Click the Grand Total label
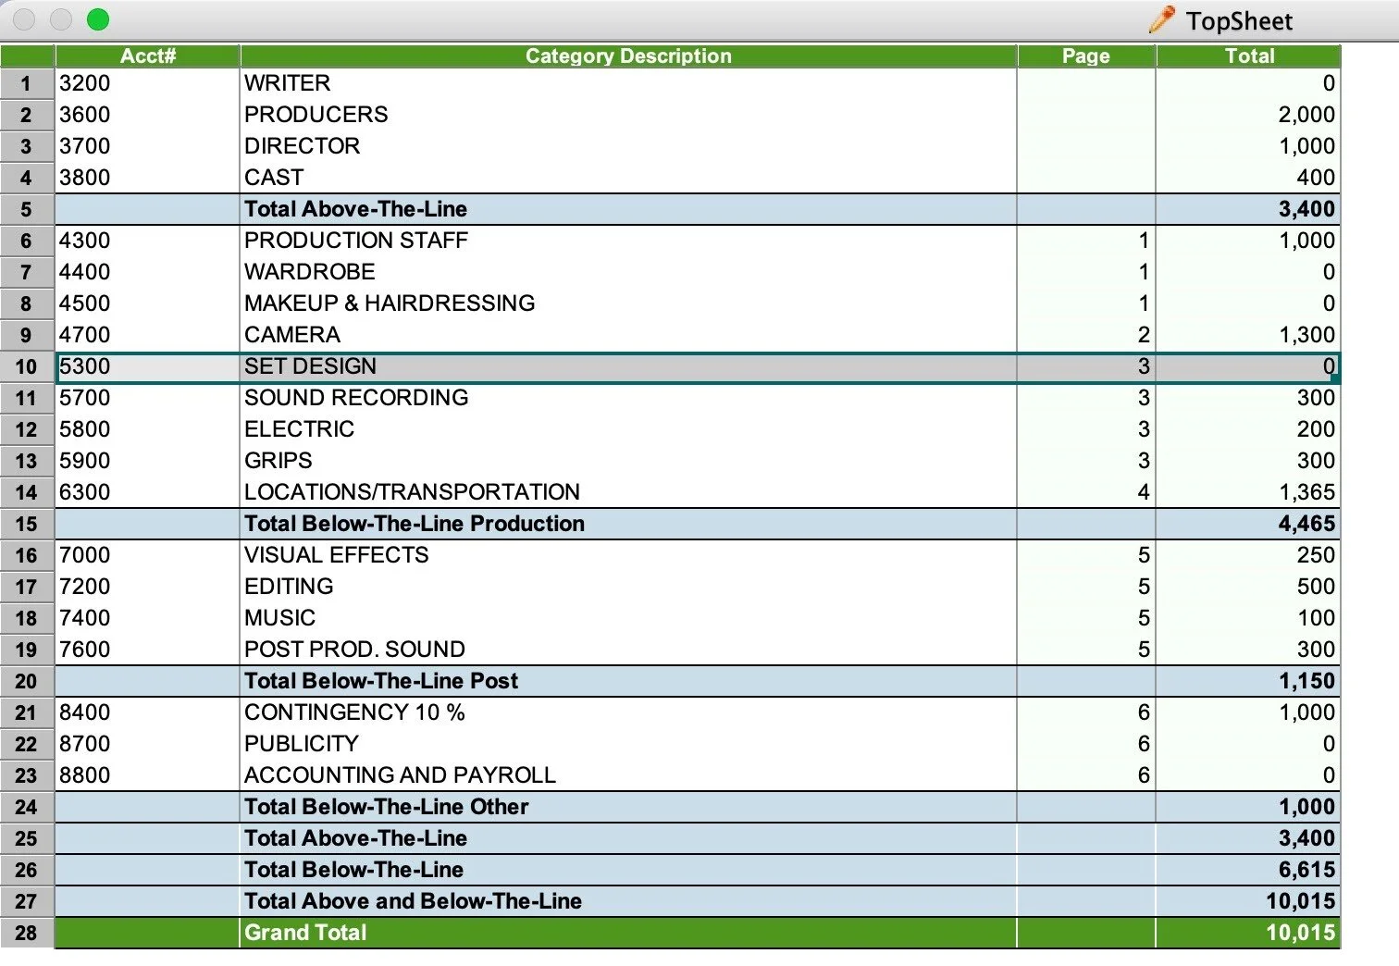Image resolution: width=1399 pixels, height=966 pixels. tap(305, 933)
